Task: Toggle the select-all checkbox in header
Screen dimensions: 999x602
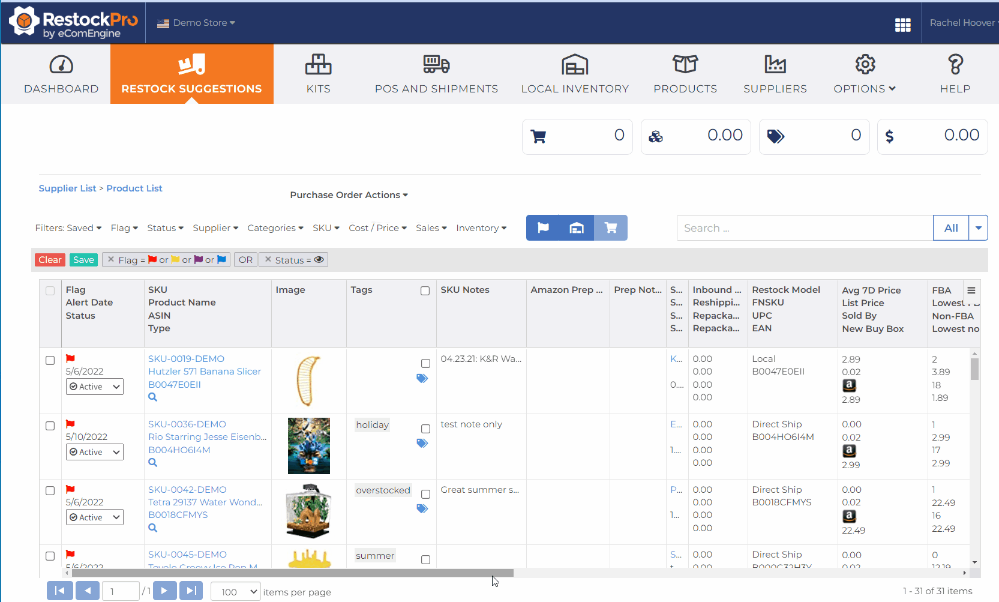Action: (50, 291)
